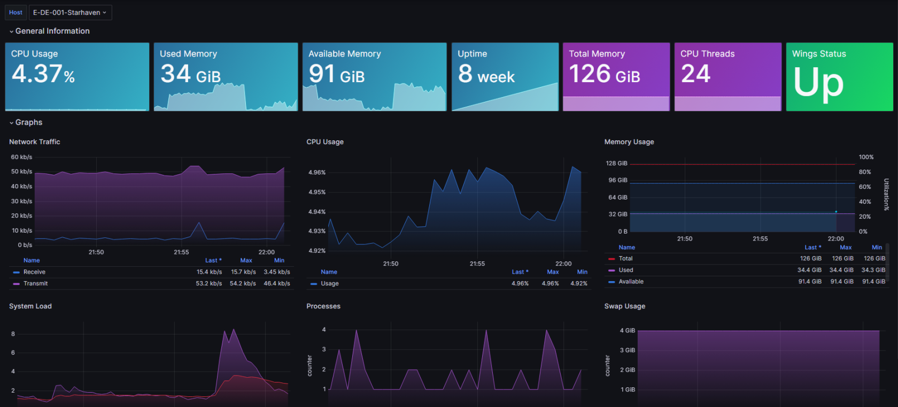Open the Memory Usage panel title
This screenshot has width=898, height=407.
coord(629,142)
